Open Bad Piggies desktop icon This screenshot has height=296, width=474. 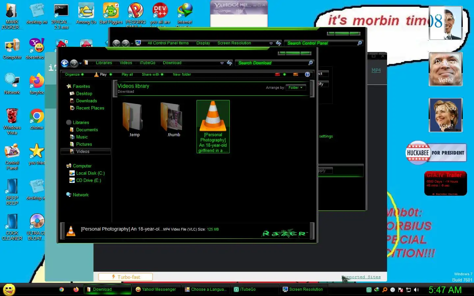click(x=111, y=14)
